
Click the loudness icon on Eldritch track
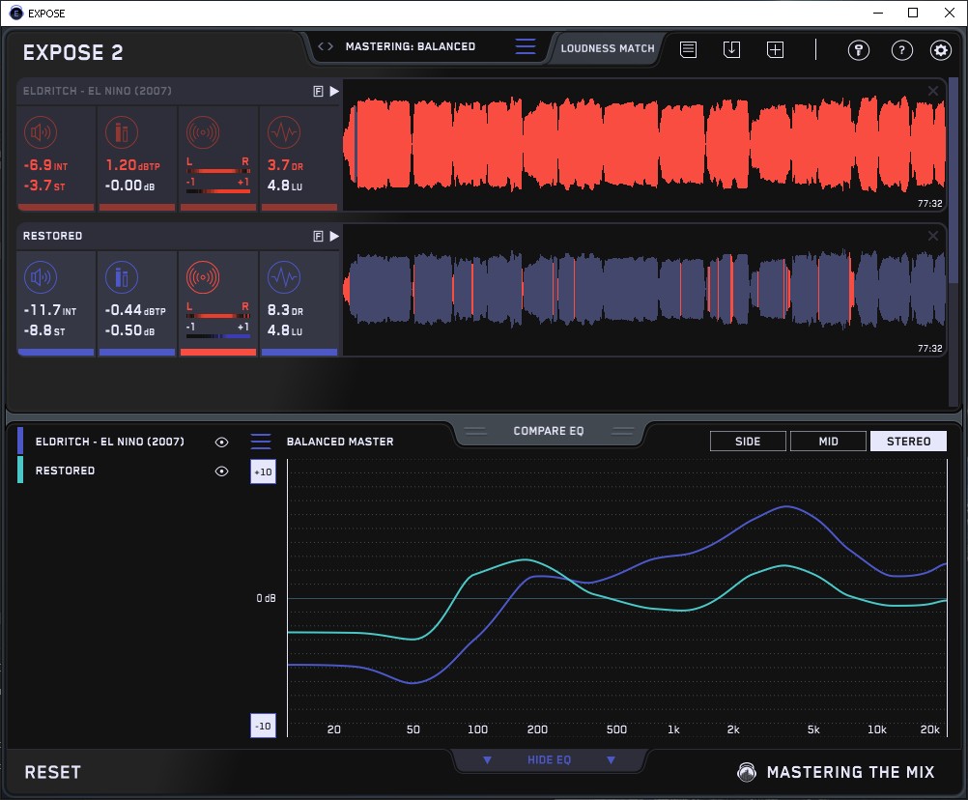(x=39, y=132)
